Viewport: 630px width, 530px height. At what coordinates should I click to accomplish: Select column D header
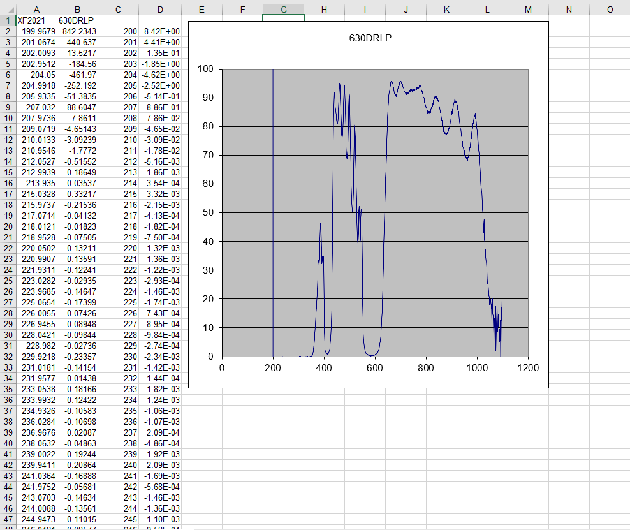point(160,10)
